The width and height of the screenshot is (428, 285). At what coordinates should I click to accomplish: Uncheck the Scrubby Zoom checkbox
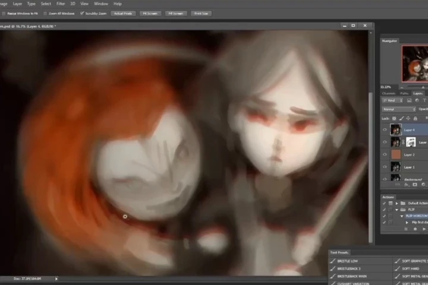click(x=82, y=13)
